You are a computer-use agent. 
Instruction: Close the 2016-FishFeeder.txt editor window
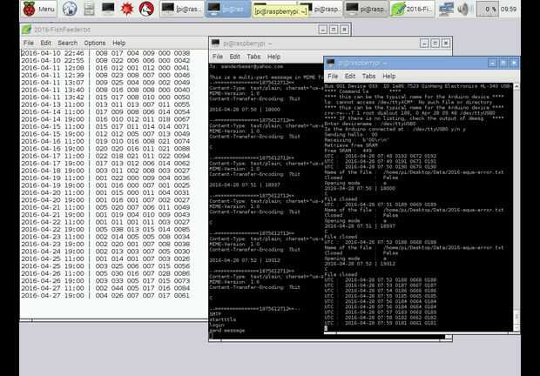click(344, 30)
